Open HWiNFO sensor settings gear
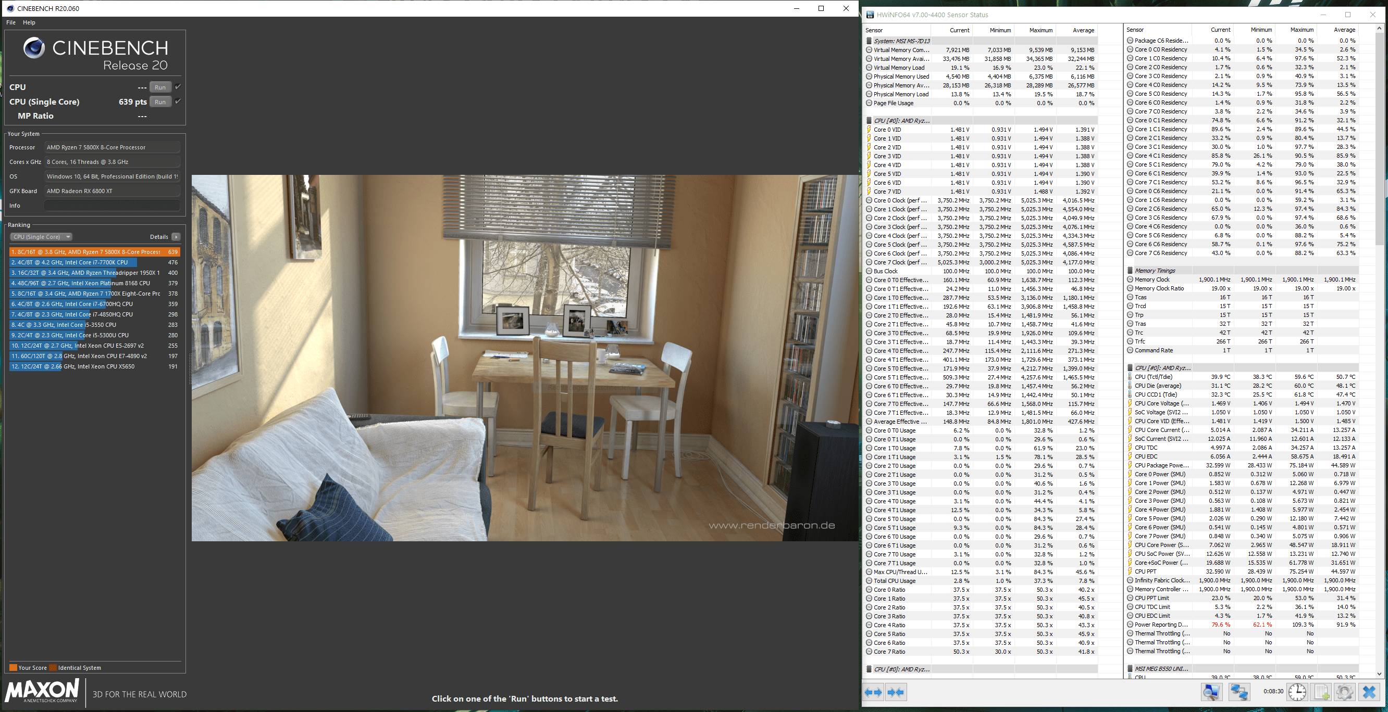 click(x=1344, y=692)
